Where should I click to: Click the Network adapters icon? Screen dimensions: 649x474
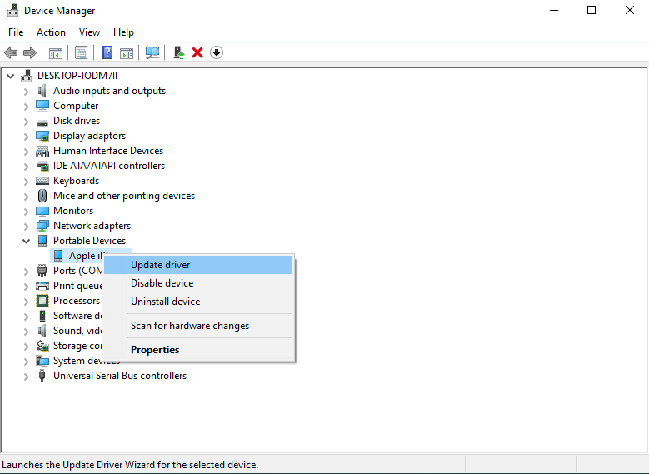click(x=42, y=226)
